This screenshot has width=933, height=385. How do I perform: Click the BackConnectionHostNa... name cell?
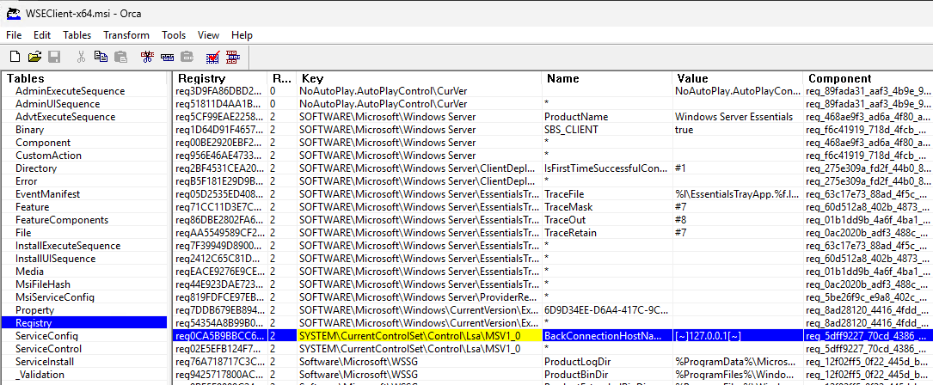pos(607,336)
